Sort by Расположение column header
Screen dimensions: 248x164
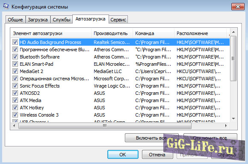pos(201,33)
